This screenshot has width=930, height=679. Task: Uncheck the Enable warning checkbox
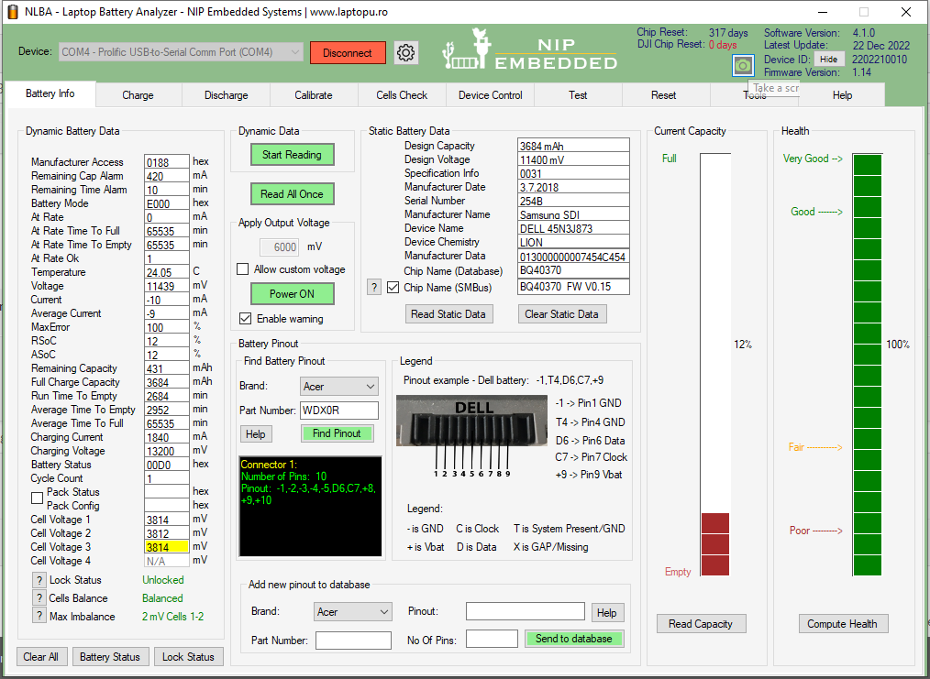[x=245, y=318]
